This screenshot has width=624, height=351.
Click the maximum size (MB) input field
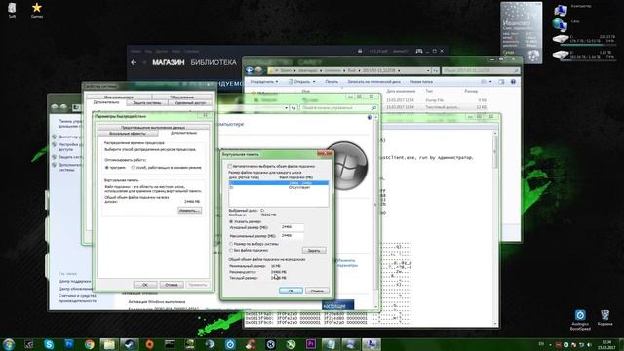coord(292,236)
